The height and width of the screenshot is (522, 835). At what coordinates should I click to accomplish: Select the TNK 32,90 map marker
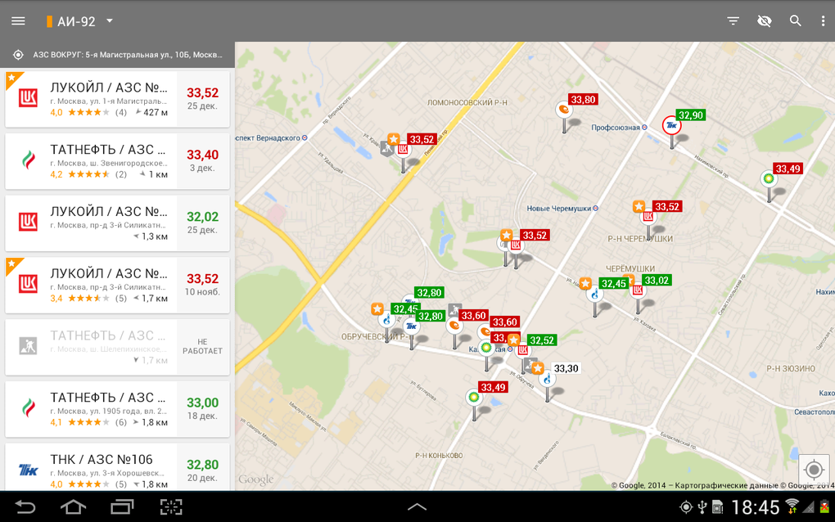pos(671,126)
